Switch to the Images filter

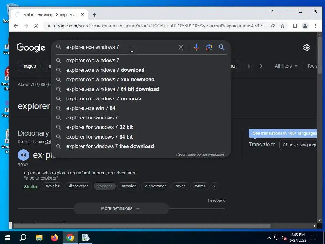click(28, 66)
